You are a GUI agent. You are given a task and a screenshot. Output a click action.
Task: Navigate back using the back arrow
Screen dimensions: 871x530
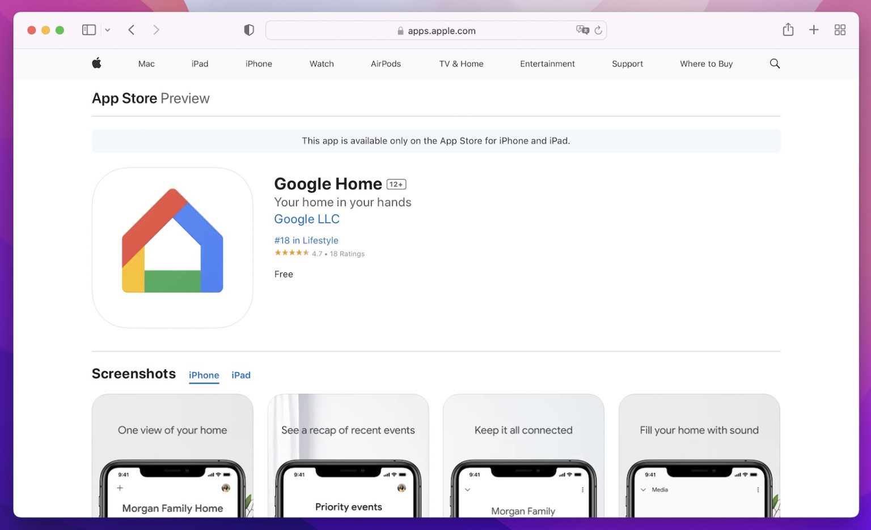pos(131,29)
